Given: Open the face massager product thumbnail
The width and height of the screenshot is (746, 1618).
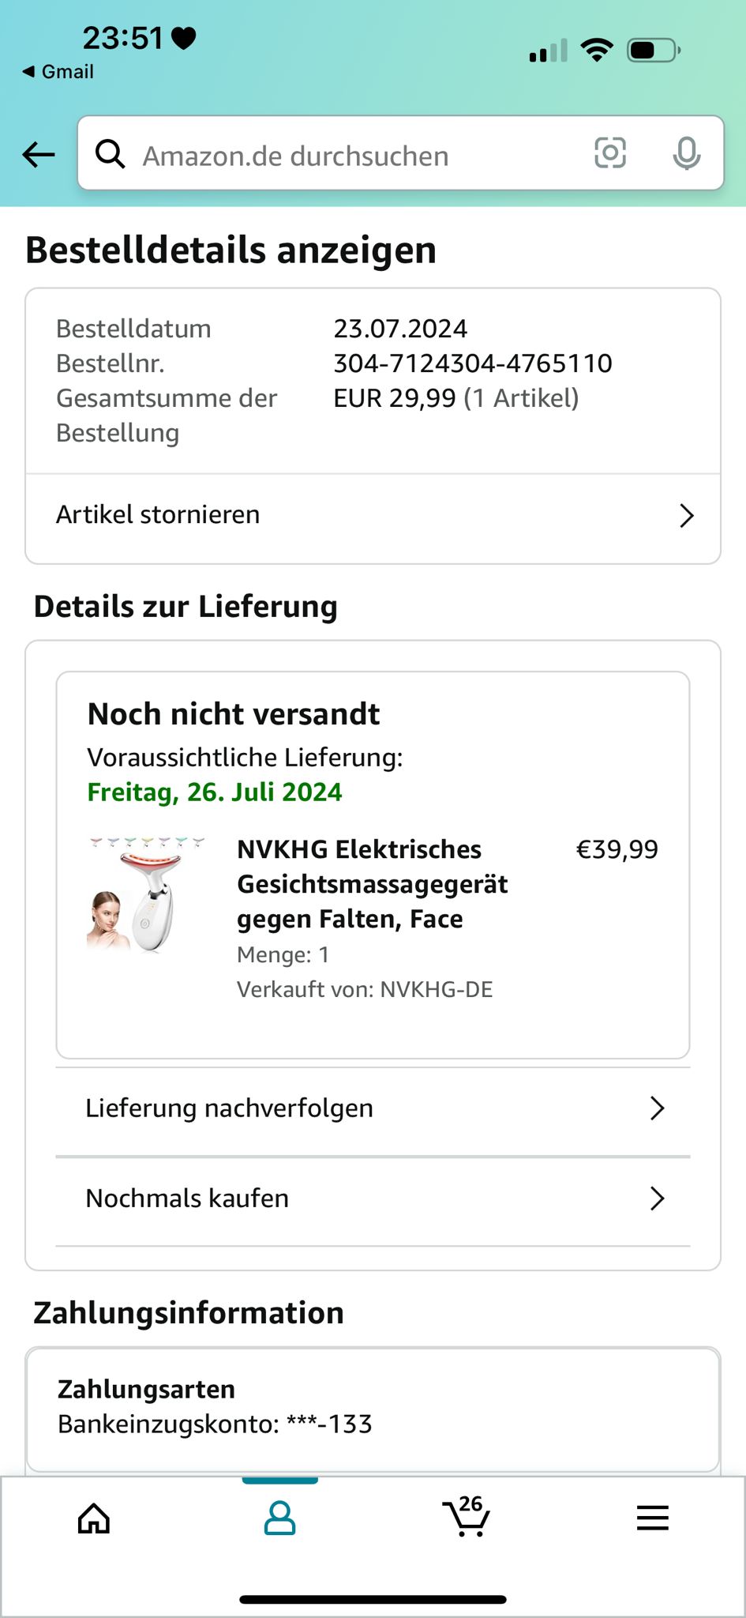Looking at the screenshot, I should point(147,894).
